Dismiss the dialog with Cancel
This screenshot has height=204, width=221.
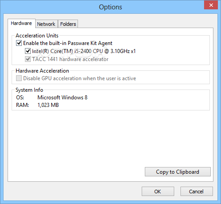[196, 192]
